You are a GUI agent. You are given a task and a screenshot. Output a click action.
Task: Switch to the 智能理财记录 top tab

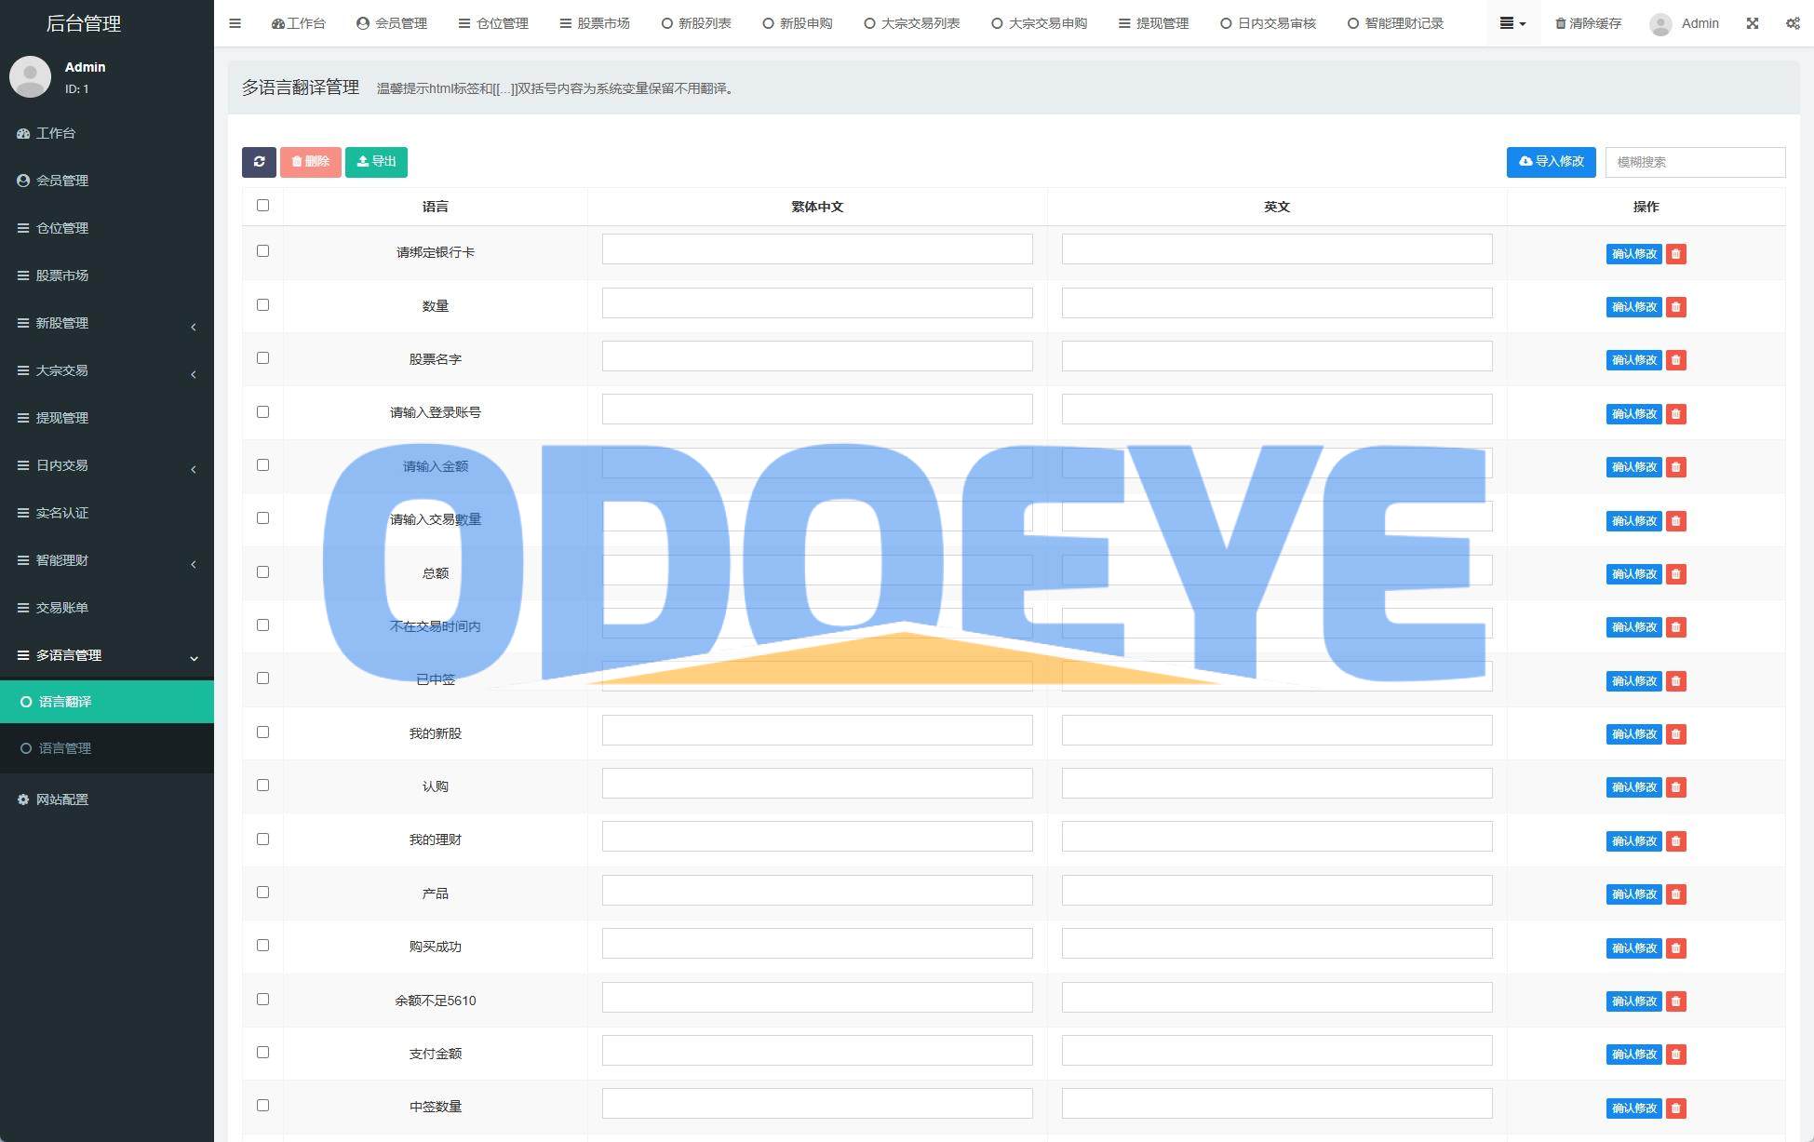[x=1395, y=23]
